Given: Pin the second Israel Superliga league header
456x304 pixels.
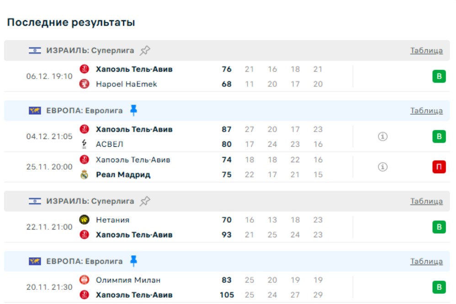Looking at the screenshot, I should (145, 201).
